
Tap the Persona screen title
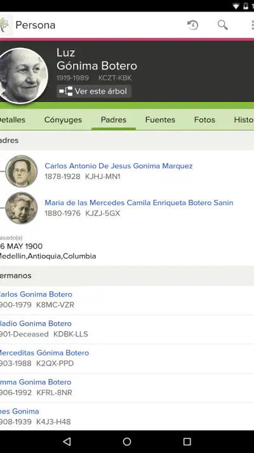click(x=36, y=25)
